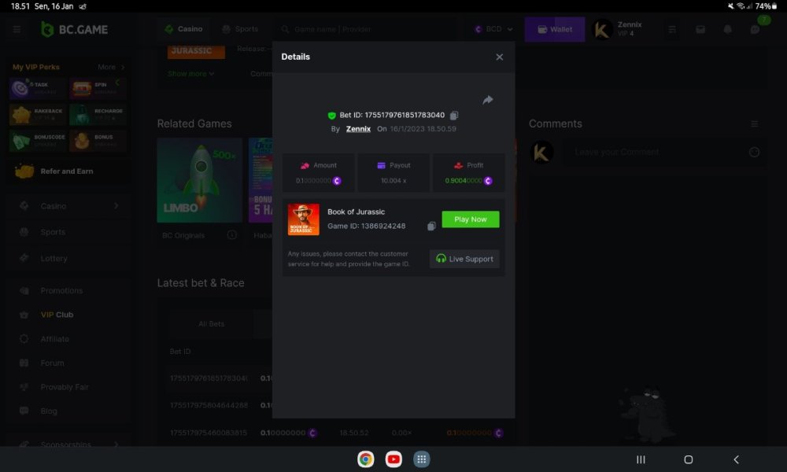Contact Live Support
787x472 pixels.
(x=464, y=259)
